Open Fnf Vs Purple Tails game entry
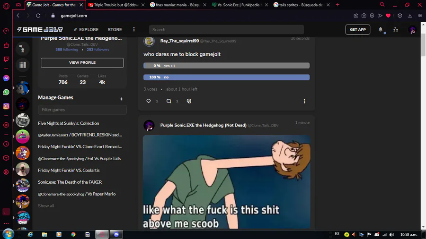This screenshot has width=426, height=239. pyautogui.click(x=79, y=159)
